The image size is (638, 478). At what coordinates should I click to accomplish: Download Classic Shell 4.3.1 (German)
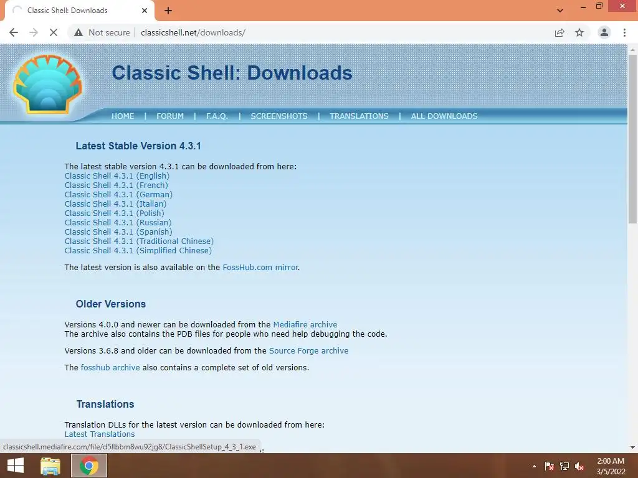[118, 195]
